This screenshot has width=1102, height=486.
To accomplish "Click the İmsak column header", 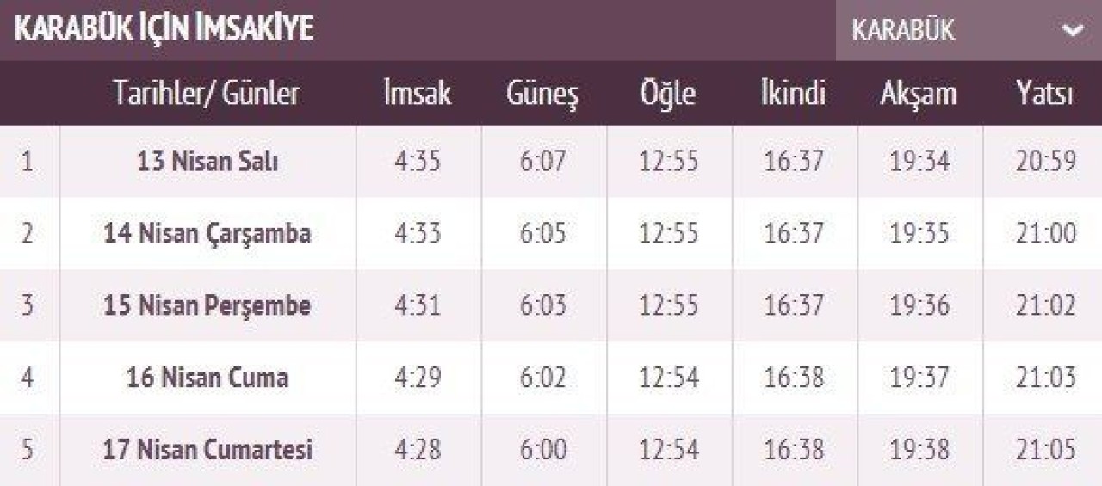I will pos(418,94).
